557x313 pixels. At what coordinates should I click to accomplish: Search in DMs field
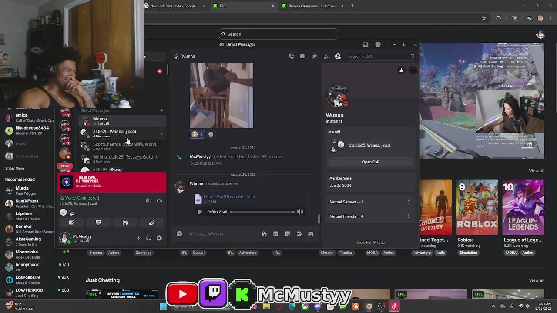coord(381,56)
